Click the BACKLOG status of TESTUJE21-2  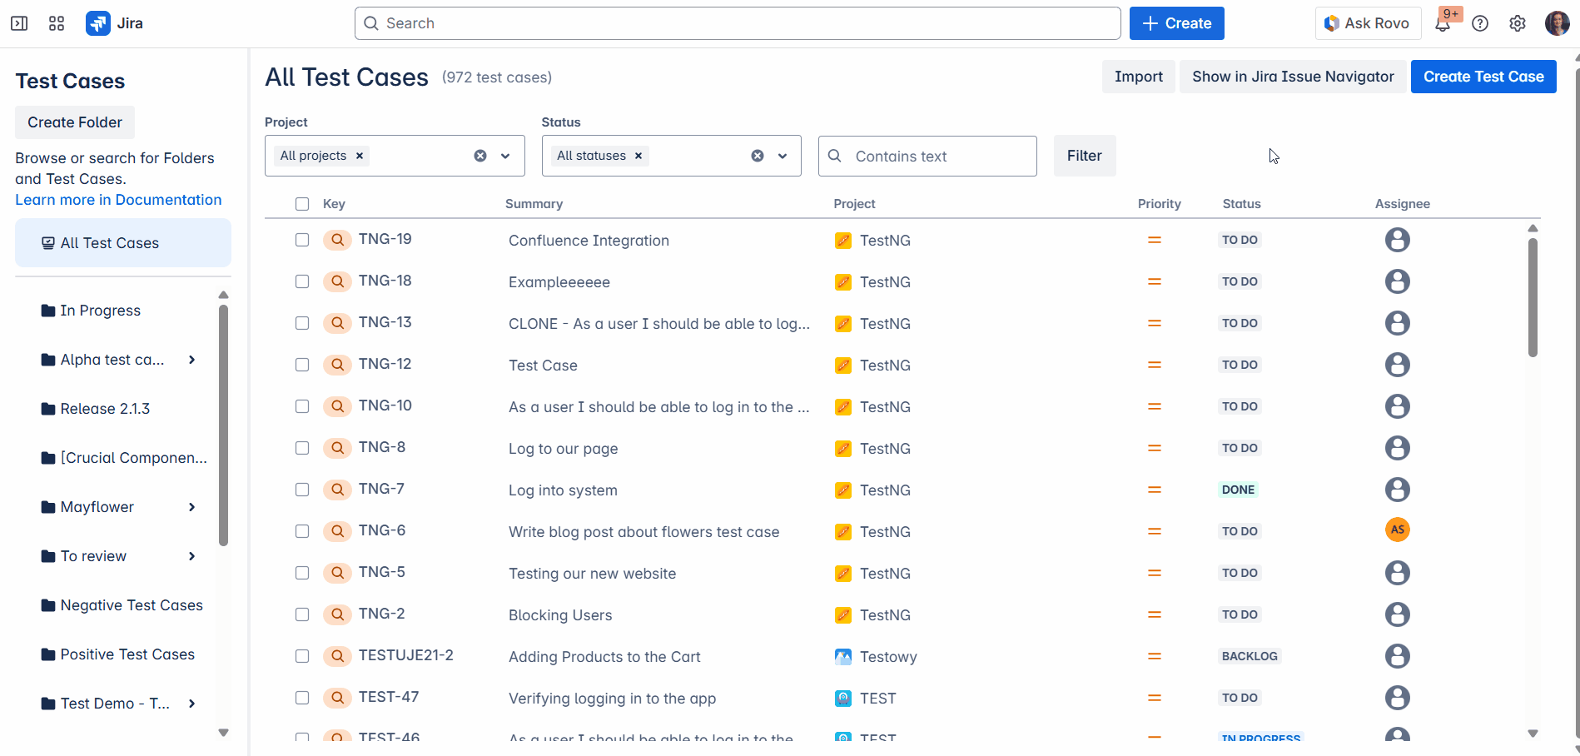tap(1250, 656)
